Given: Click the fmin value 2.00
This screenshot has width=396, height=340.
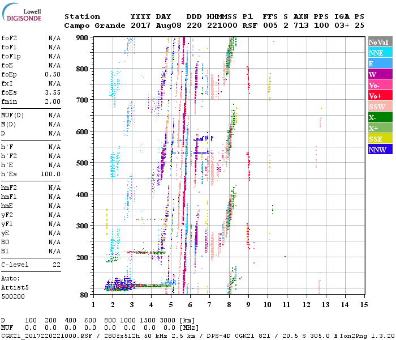Looking at the screenshot, I should [53, 101].
